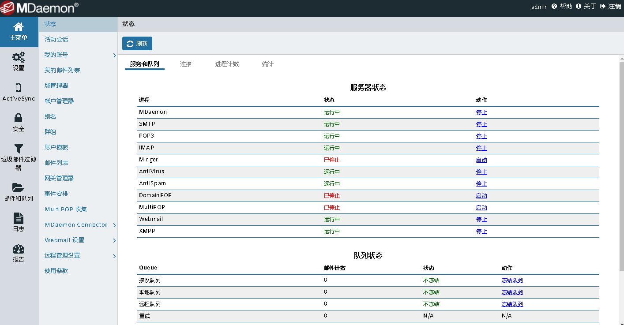
Task: Click the 关于 text link
Action: click(590, 7)
